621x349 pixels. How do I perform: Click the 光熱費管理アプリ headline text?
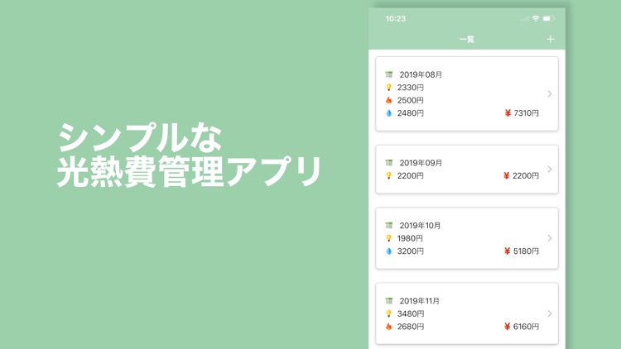coord(189,171)
